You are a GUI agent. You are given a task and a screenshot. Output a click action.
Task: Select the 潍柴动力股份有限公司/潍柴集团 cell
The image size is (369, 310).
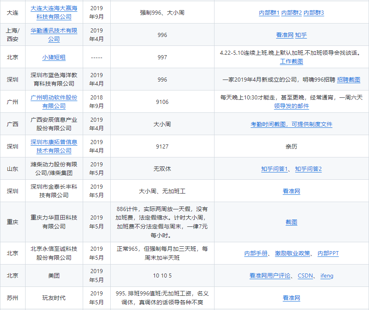click(54, 169)
